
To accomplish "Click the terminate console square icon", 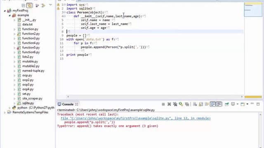I will [x=163, y=104].
